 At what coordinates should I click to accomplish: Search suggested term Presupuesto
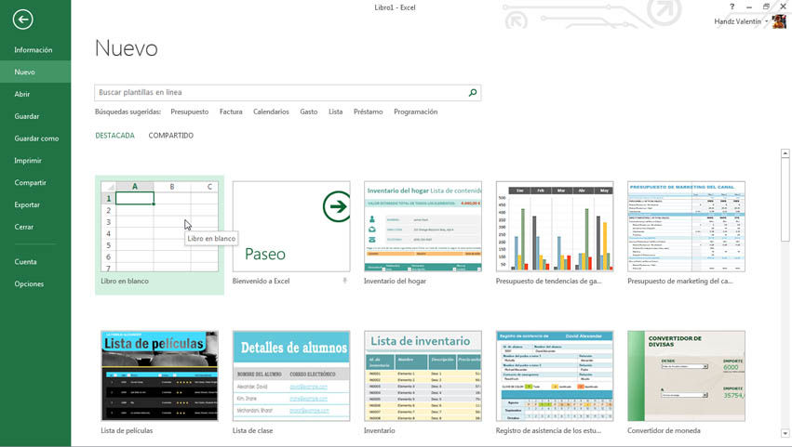pyautogui.click(x=190, y=112)
